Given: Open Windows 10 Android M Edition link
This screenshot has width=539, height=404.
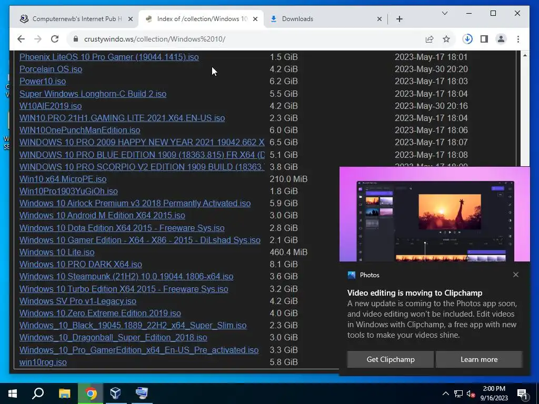Looking at the screenshot, I should pyautogui.click(x=102, y=215).
